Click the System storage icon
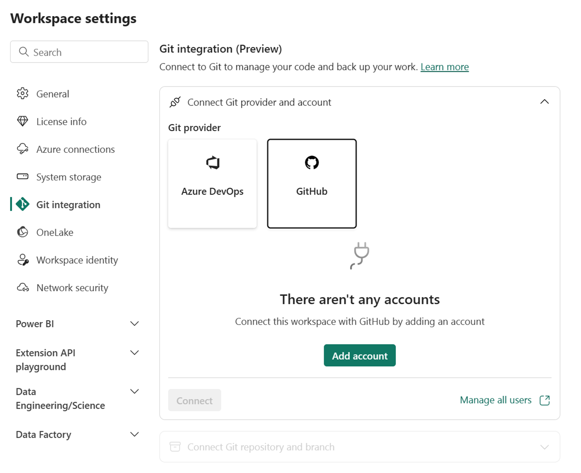Screen dimensions: 581x473 [x=22, y=177]
